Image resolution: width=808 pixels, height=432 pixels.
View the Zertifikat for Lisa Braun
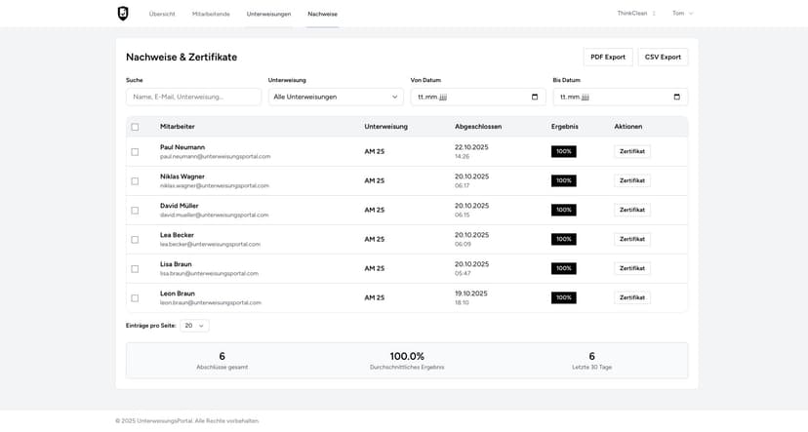[x=631, y=268]
